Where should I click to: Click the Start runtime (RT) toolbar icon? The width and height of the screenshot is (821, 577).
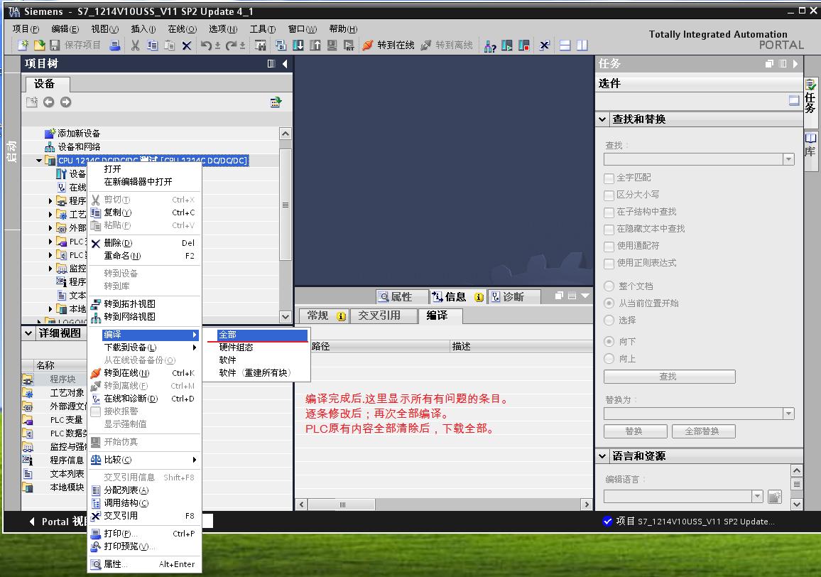point(349,45)
